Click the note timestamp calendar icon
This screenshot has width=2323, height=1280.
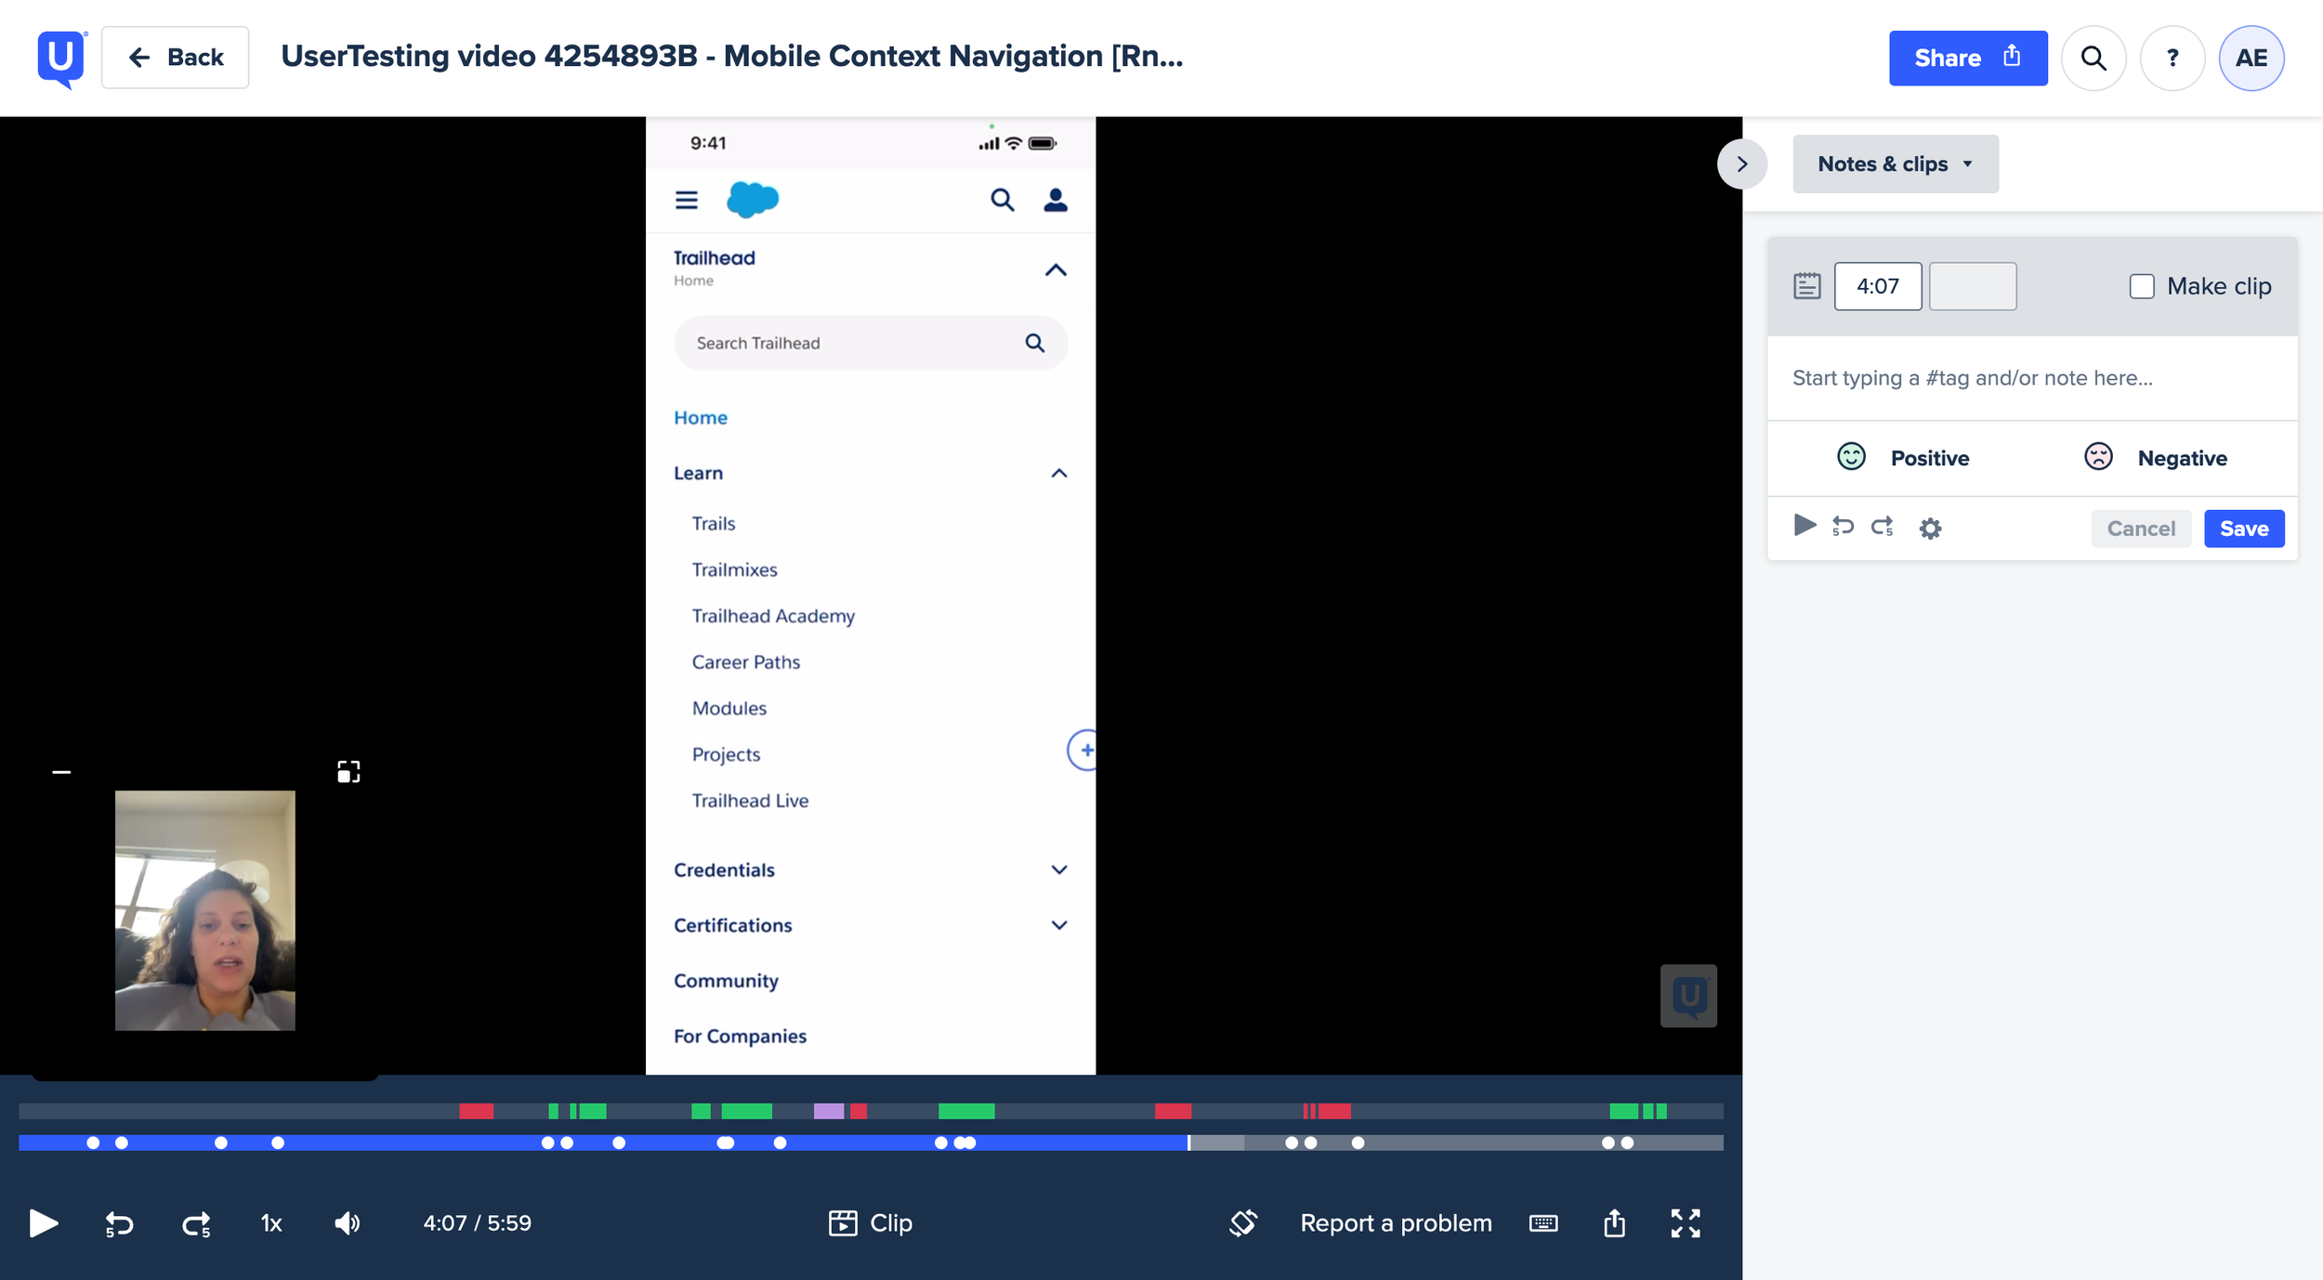point(1807,286)
